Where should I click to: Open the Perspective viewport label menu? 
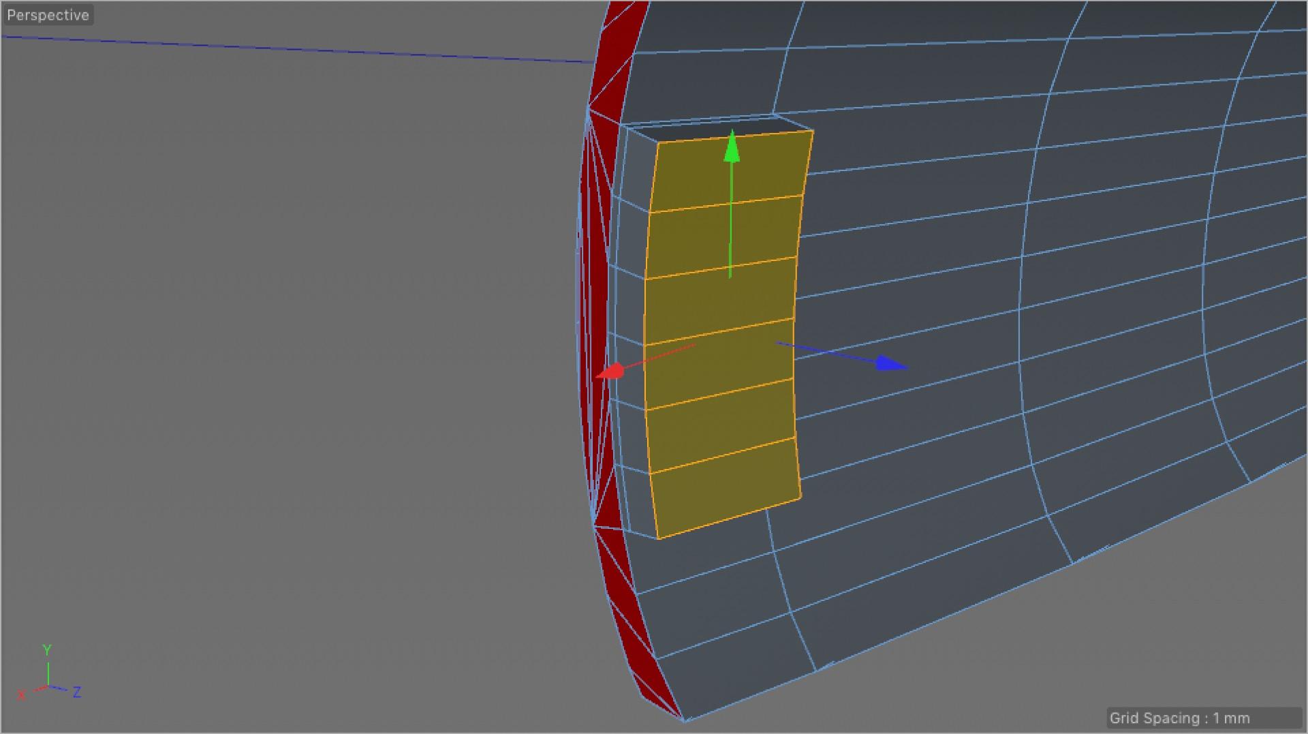click(x=48, y=15)
